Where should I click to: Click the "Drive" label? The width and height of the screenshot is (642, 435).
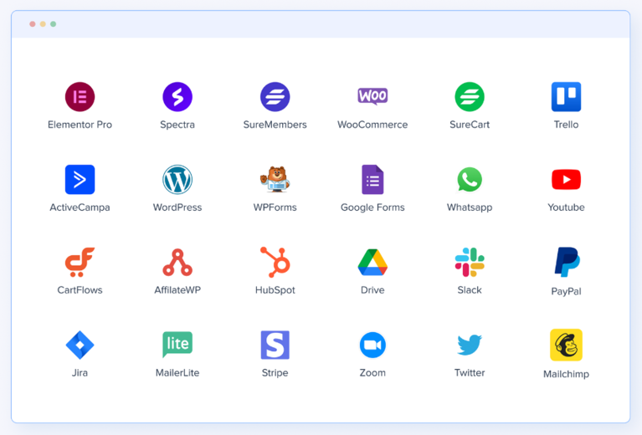372,289
